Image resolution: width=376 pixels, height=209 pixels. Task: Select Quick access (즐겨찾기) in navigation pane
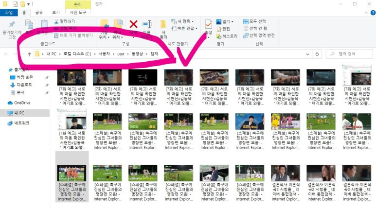point(19,70)
